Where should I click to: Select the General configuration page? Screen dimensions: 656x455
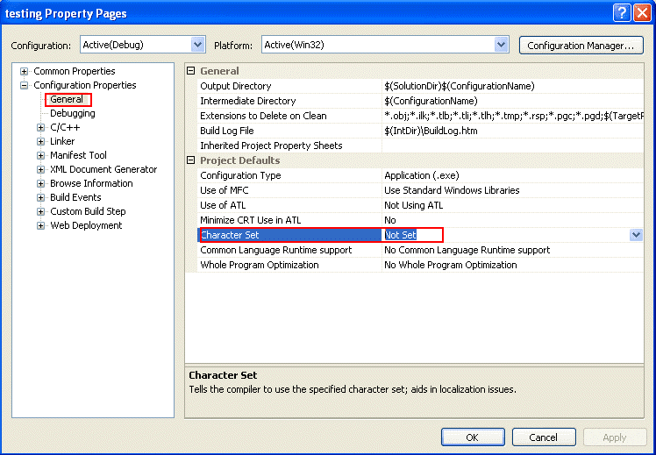click(67, 100)
